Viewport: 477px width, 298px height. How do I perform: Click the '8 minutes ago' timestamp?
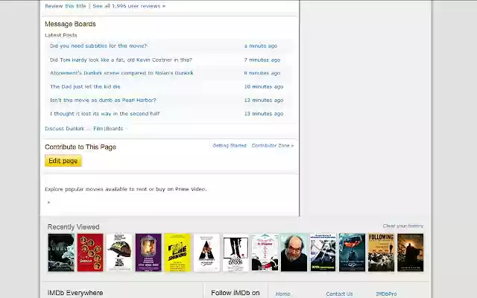pyautogui.click(x=262, y=73)
